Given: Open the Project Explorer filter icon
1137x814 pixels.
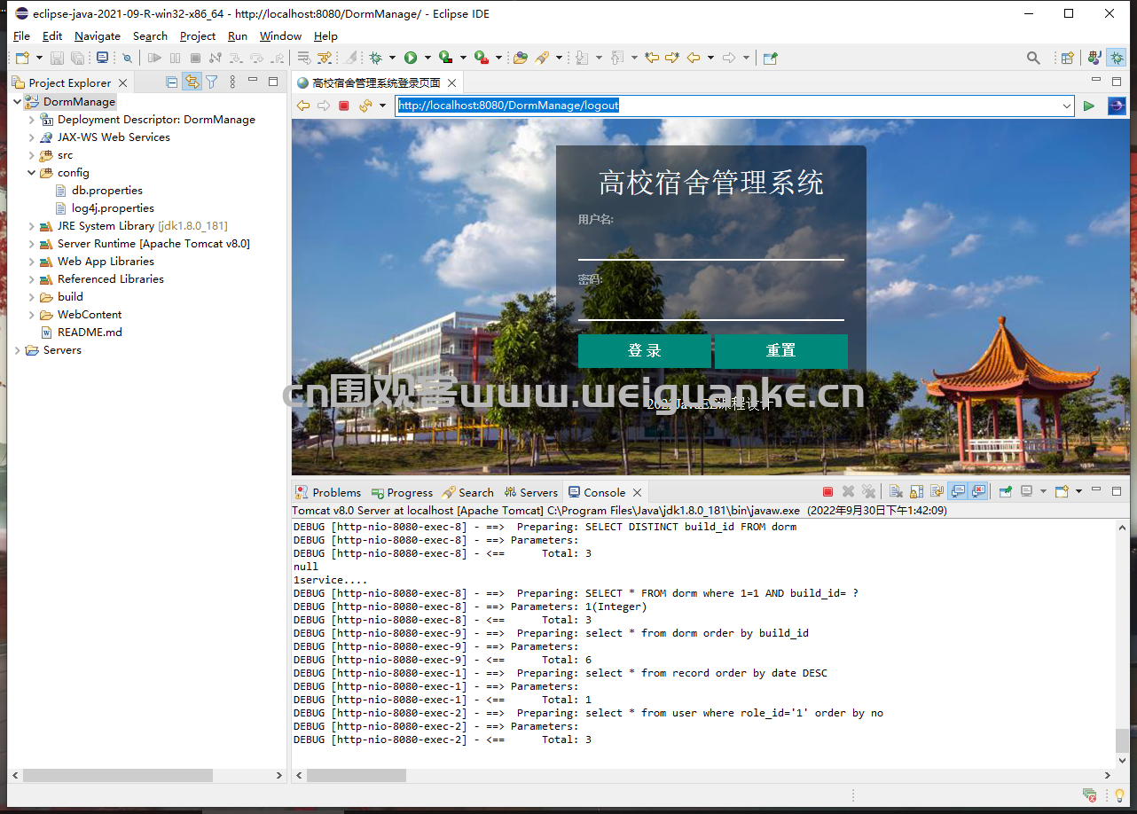Looking at the screenshot, I should 212,82.
